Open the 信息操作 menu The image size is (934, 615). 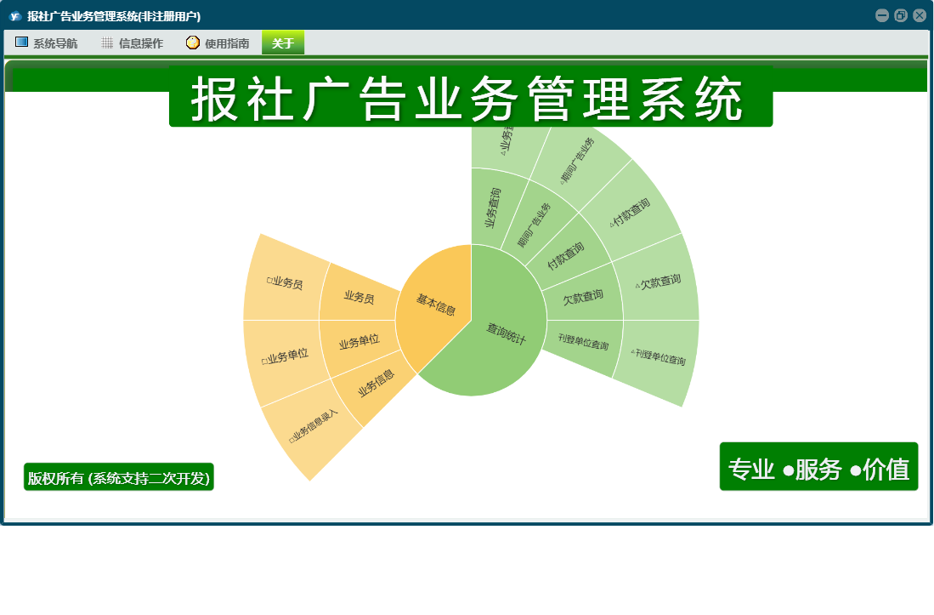click(x=133, y=43)
